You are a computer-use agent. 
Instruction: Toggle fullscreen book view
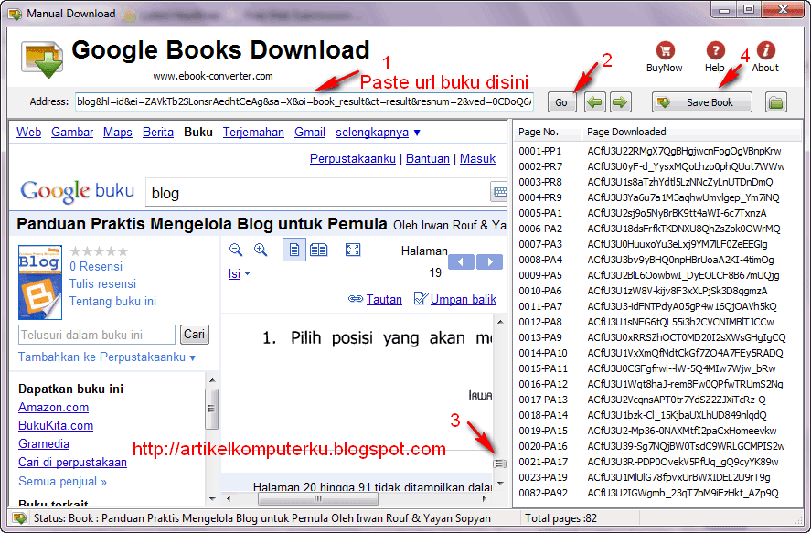[353, 251]
